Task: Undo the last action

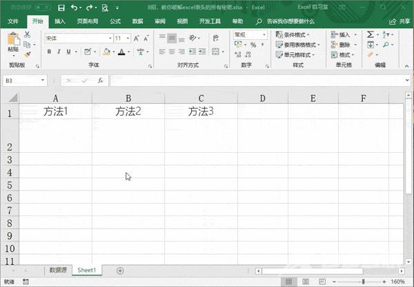Action: point(74,8)
